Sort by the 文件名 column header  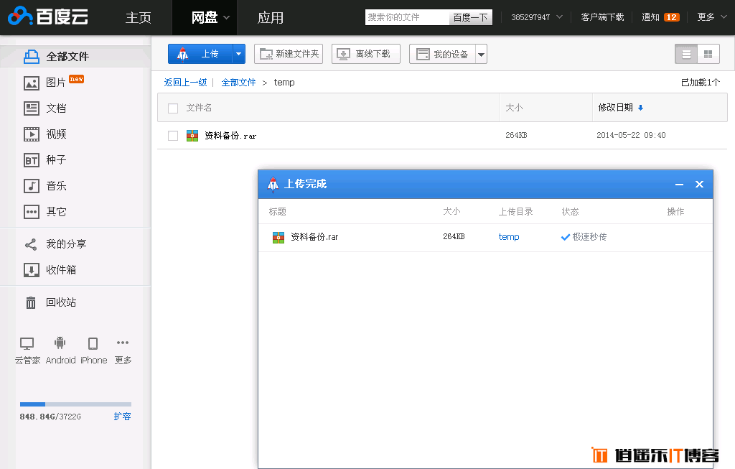tap(199, 108)
